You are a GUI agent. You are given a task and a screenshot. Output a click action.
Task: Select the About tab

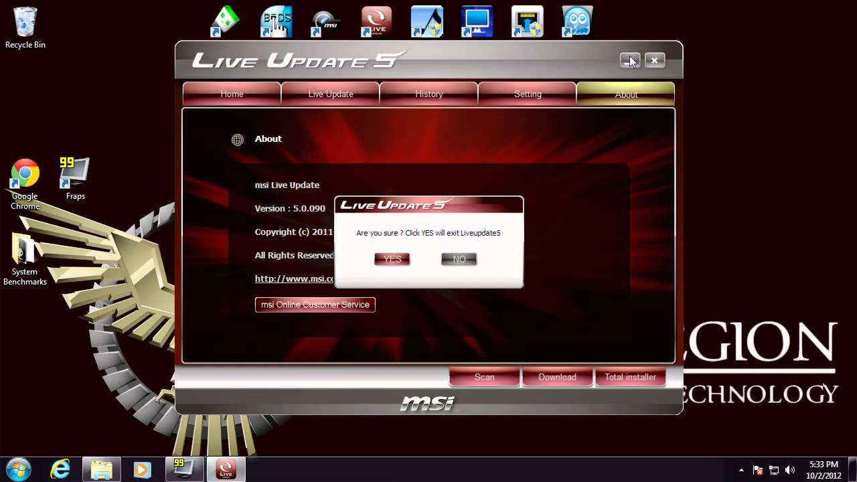point(626,94)
